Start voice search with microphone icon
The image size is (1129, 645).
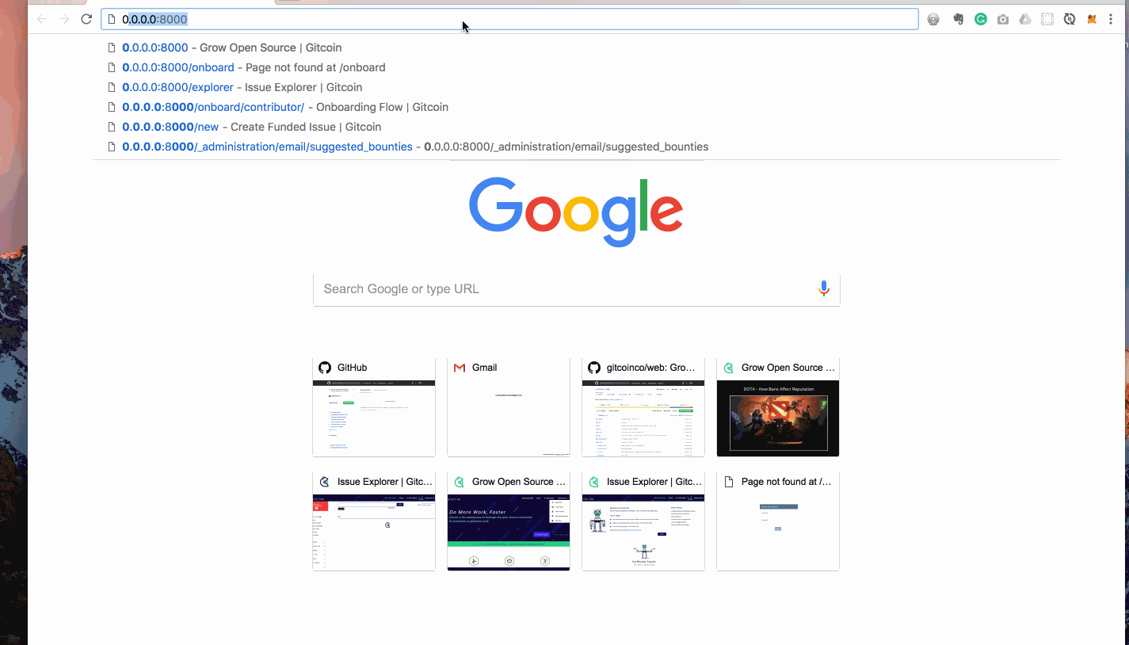point(824,288)
